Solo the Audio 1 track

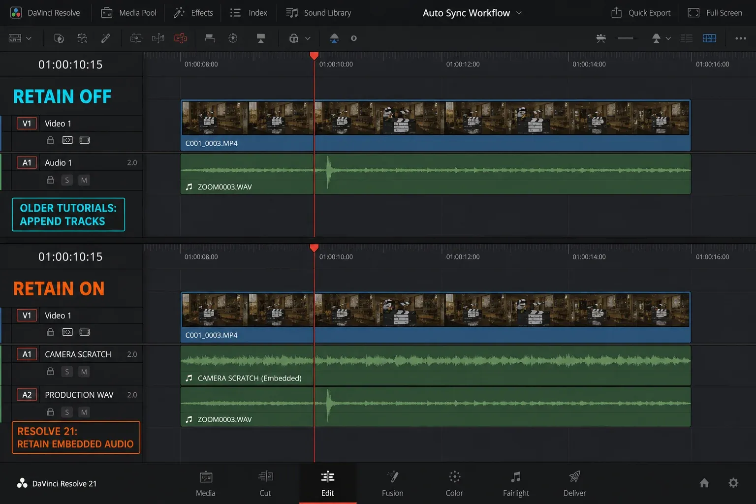coord(67,180)
